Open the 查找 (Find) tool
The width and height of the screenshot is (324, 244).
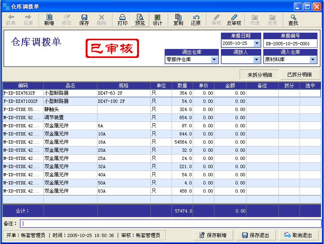pos(293,20)
